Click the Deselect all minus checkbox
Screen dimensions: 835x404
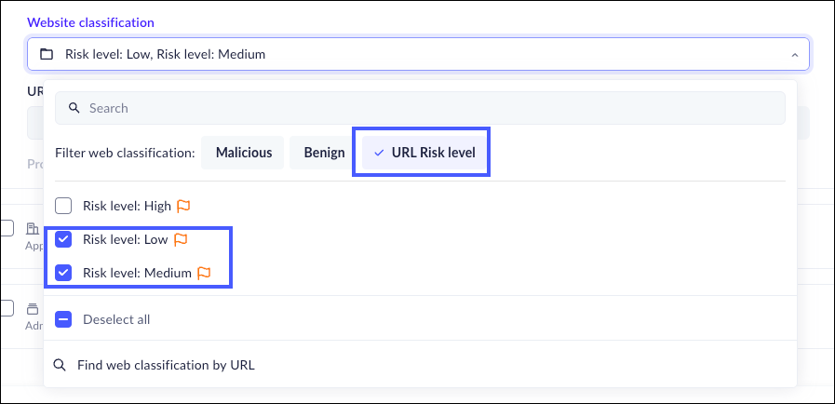63,319
